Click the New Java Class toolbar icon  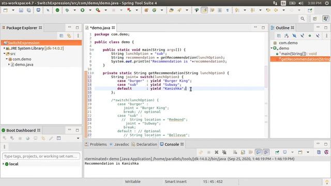[x=154, y=10]
